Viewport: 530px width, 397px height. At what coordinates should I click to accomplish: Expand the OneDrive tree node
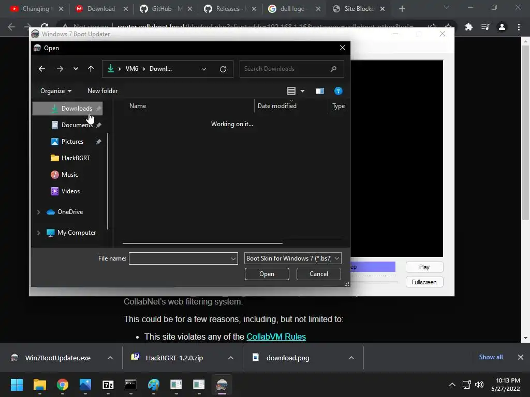pos(38,212)
